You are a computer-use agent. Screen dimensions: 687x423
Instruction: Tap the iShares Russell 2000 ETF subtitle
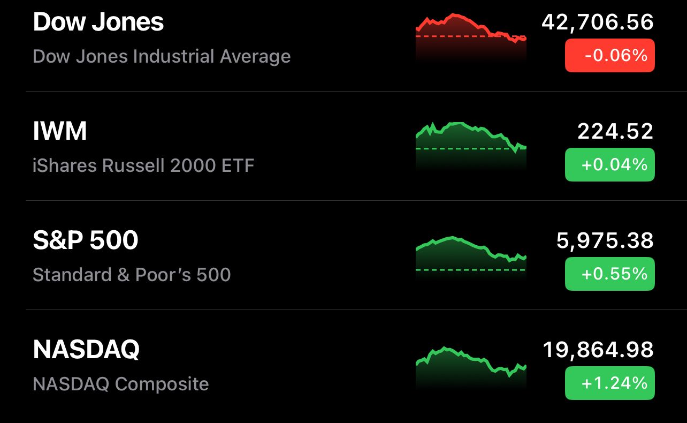[143, 165]
